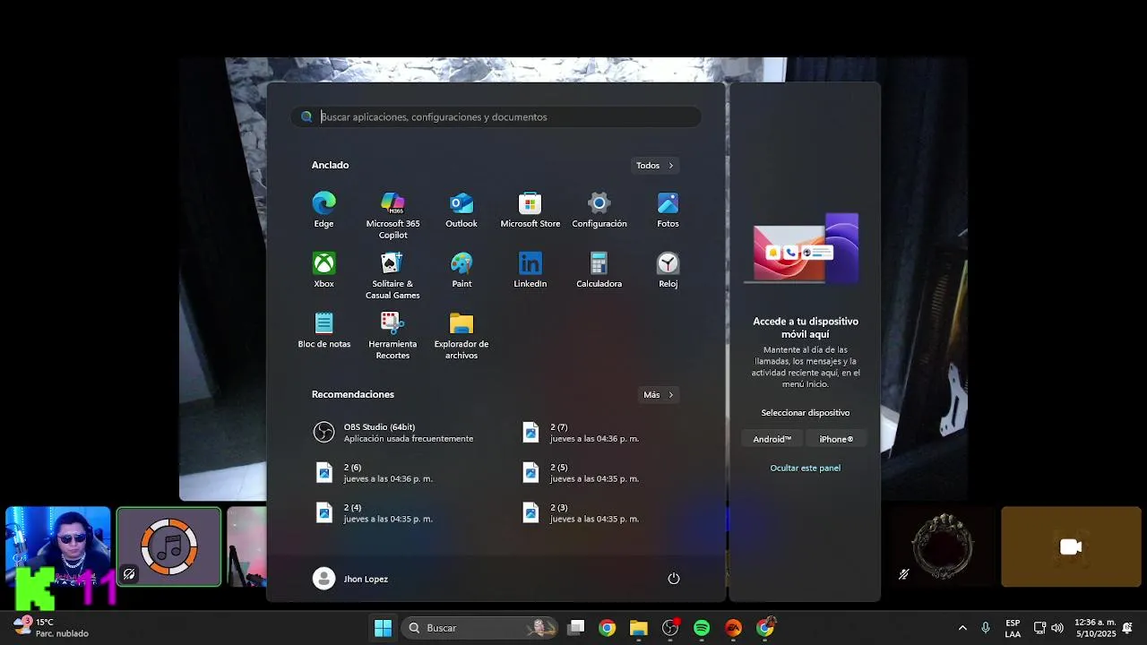Open Task View on the taskbar
This screenshot has width=1147, height=645.
(x=576, y=628)
